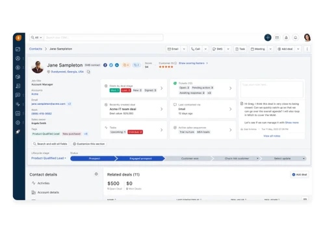Open the user profile avatar menu
Viewport: 325px width, 243px height.
[307, 38]
